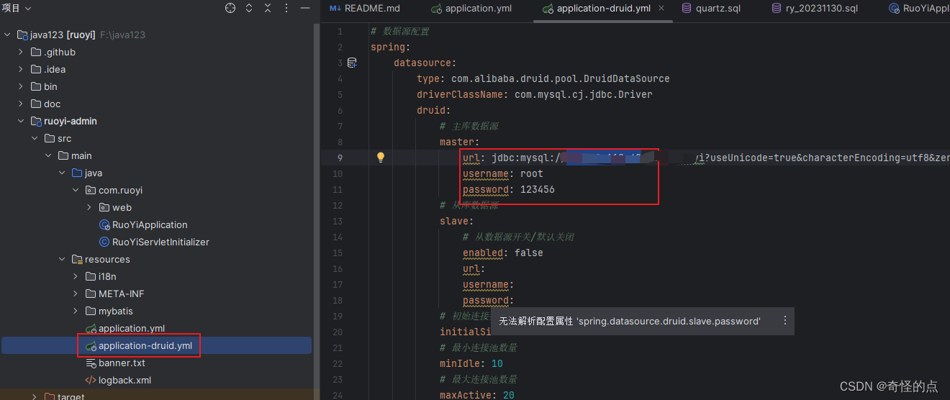Screen dimensions: 950x400
Task: Open the 项目 view dropdown
Action: click(x=17, y=8)
